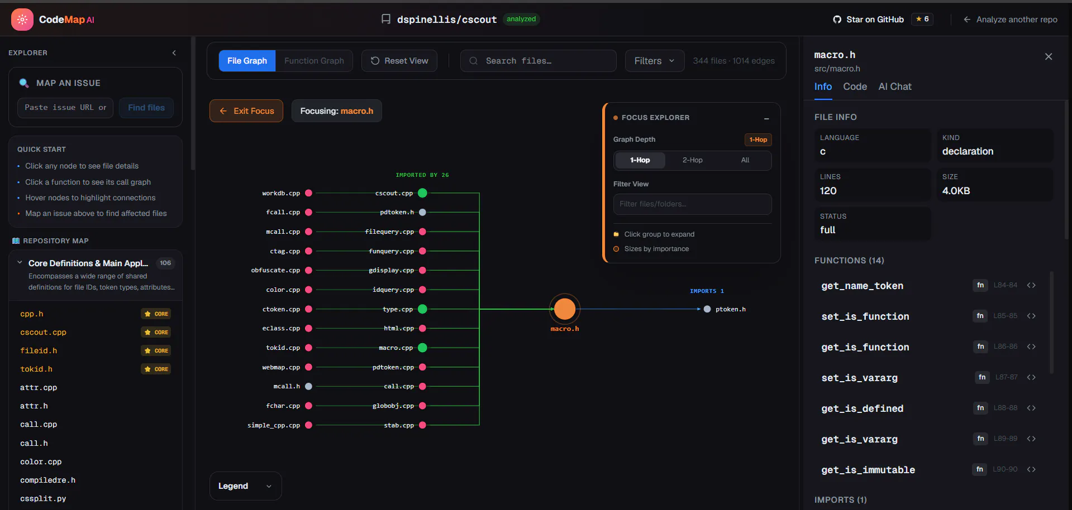This screenshot has width=1072, height=510.
Task: Select fileid.h in the repository map
Action: point(39,351)
